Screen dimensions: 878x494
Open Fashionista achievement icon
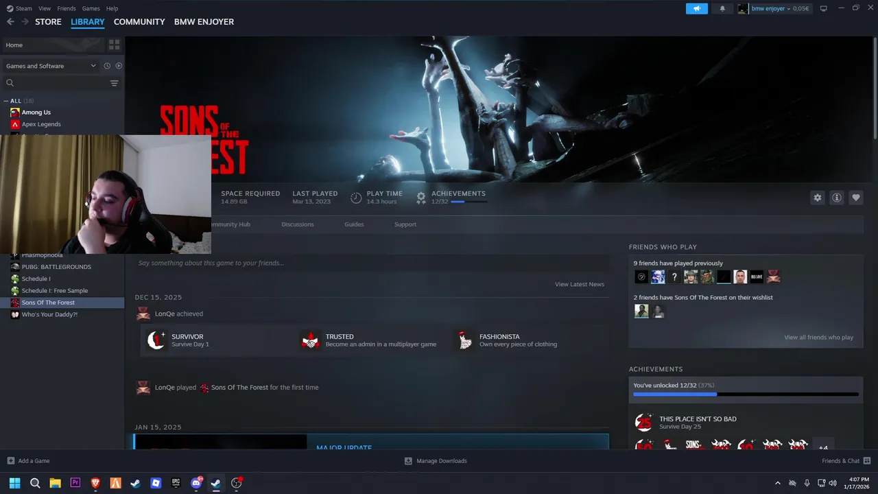(x=465, y=340)
